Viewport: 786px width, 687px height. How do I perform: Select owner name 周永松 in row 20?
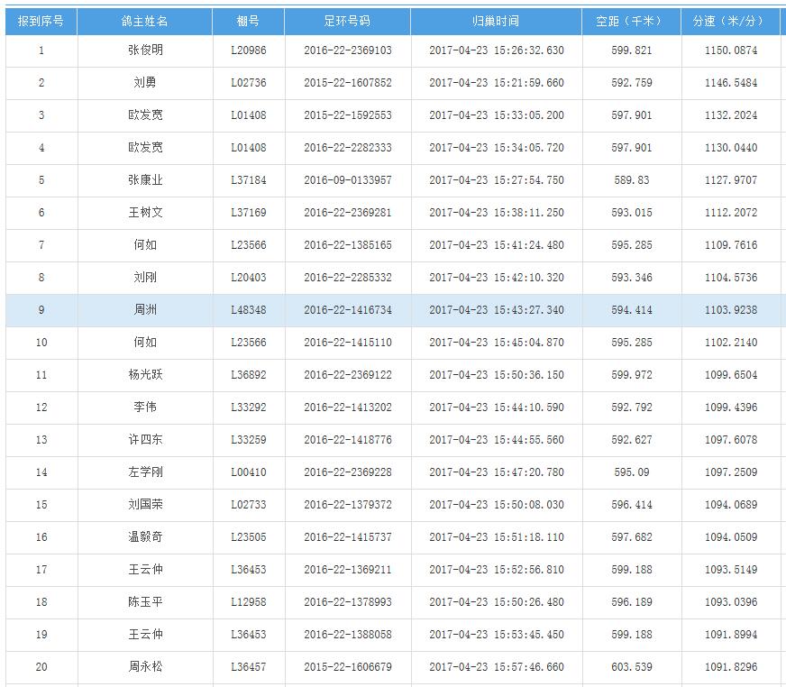click(144, 667)
